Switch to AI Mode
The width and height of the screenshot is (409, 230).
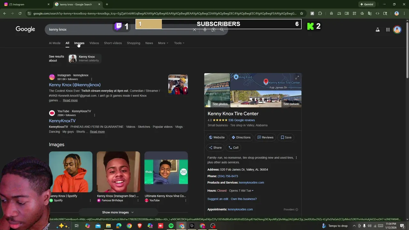point(55,43)
